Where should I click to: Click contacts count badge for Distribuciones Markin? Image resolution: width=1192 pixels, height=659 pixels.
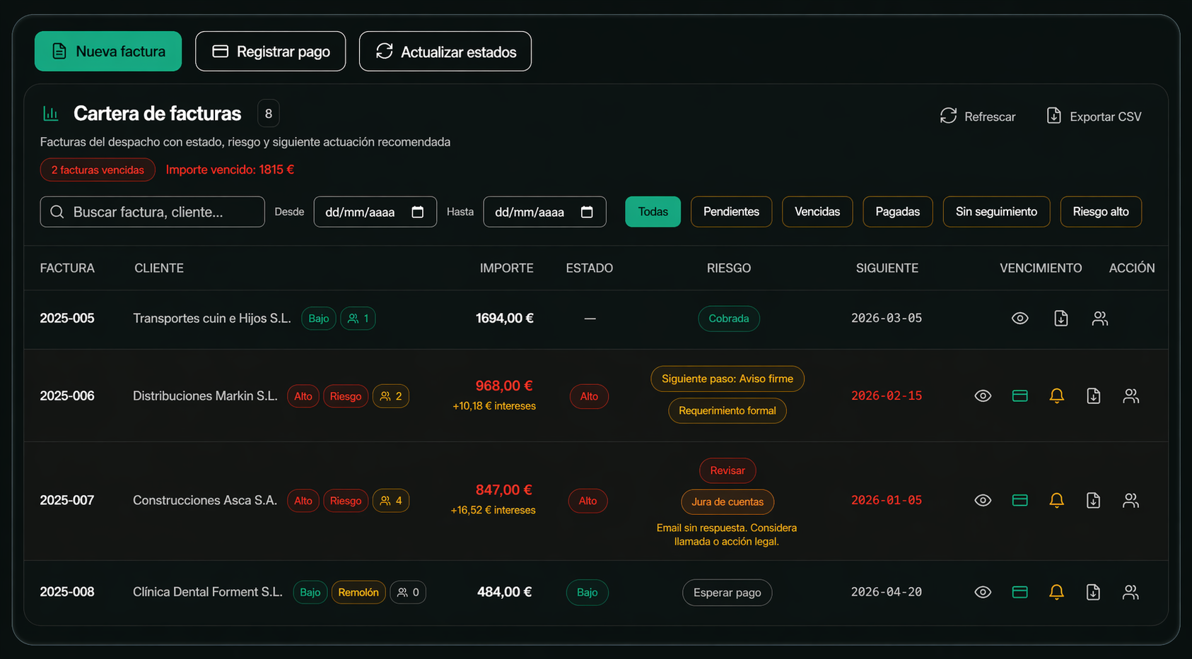391,396
